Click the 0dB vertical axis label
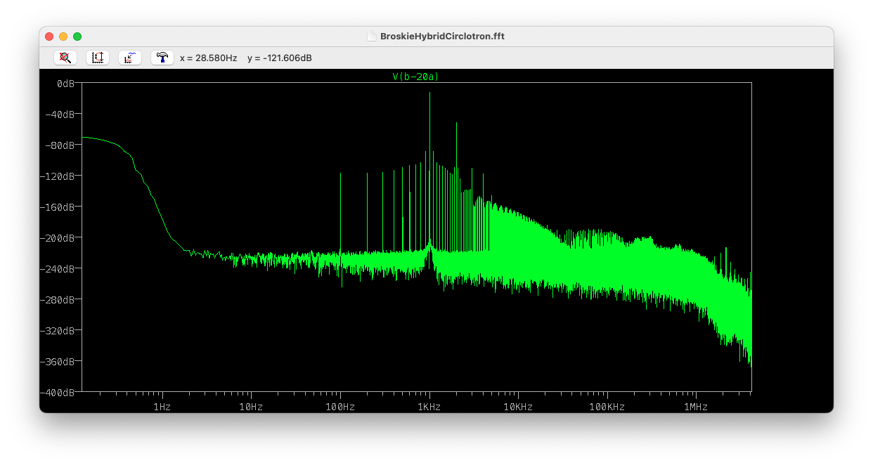This screenshot has height=465, width=873. (65, 83)
